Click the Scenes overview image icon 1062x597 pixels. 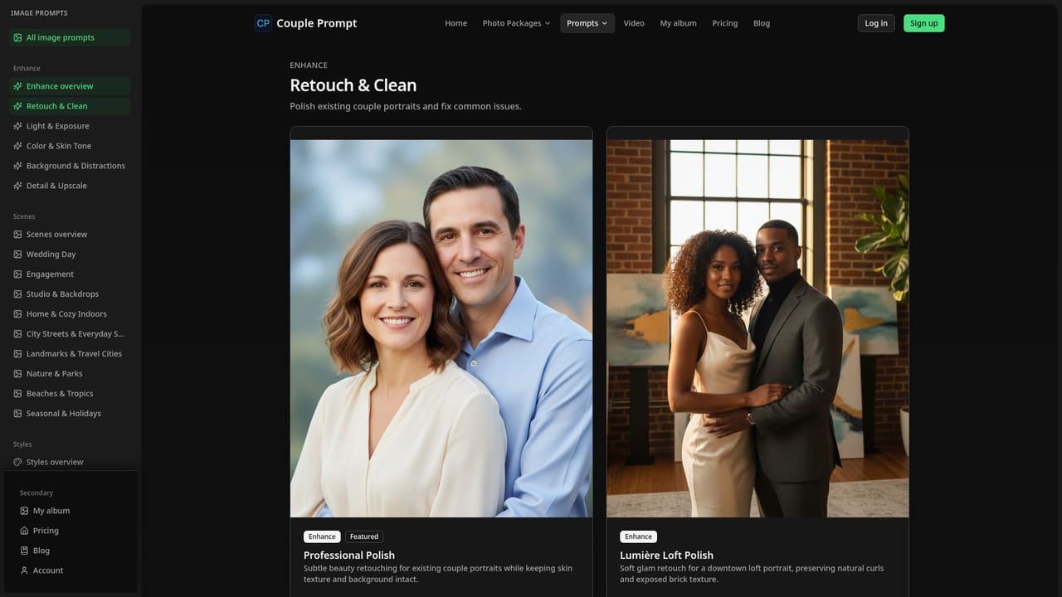coord(17,235)
